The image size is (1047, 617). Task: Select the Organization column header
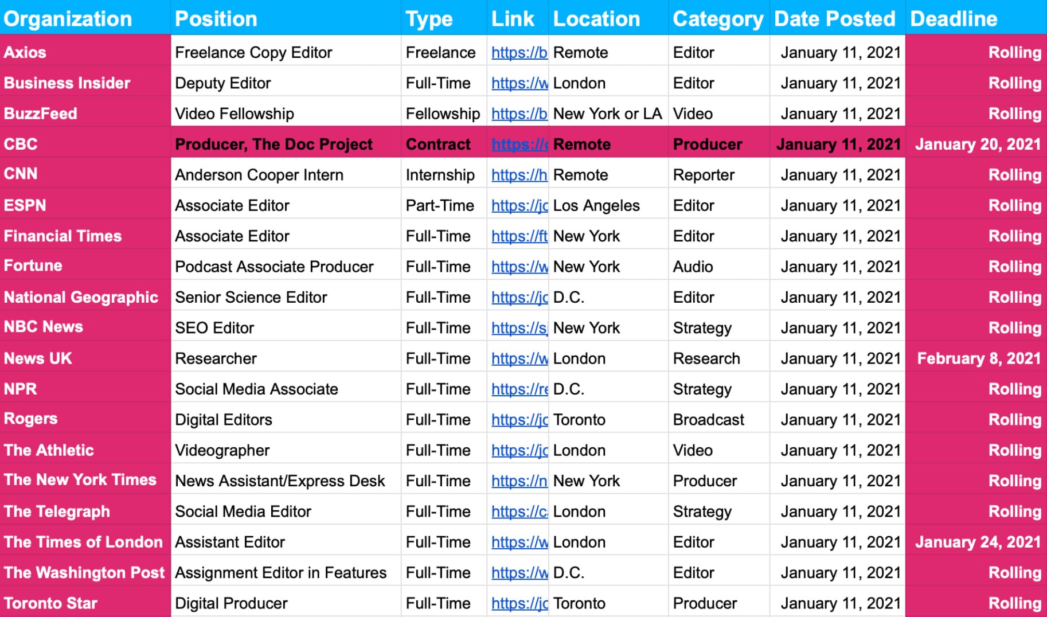coord(68,19)
